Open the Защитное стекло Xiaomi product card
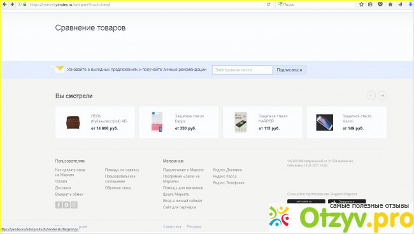The width and height of the screenshot is (414, 234). (346, 122)
